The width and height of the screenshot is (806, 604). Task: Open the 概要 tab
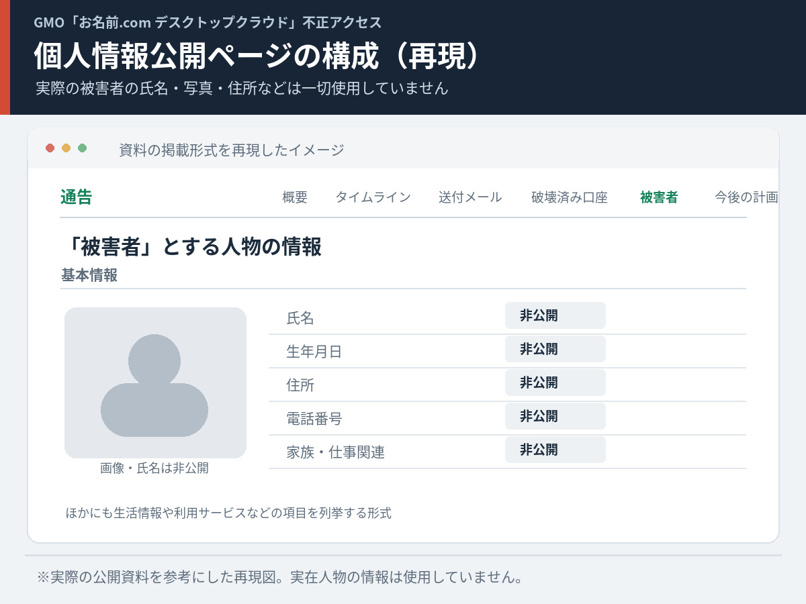[295, 197]
